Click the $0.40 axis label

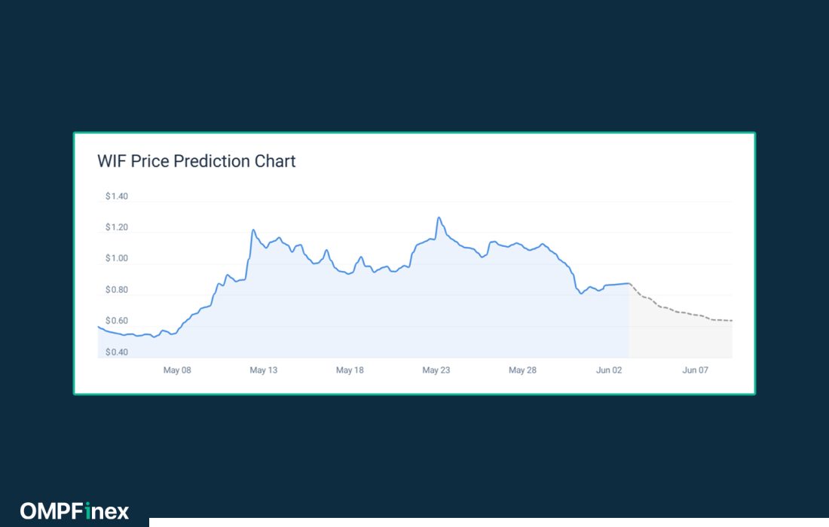pyautogui.click(x=117, y=352)
